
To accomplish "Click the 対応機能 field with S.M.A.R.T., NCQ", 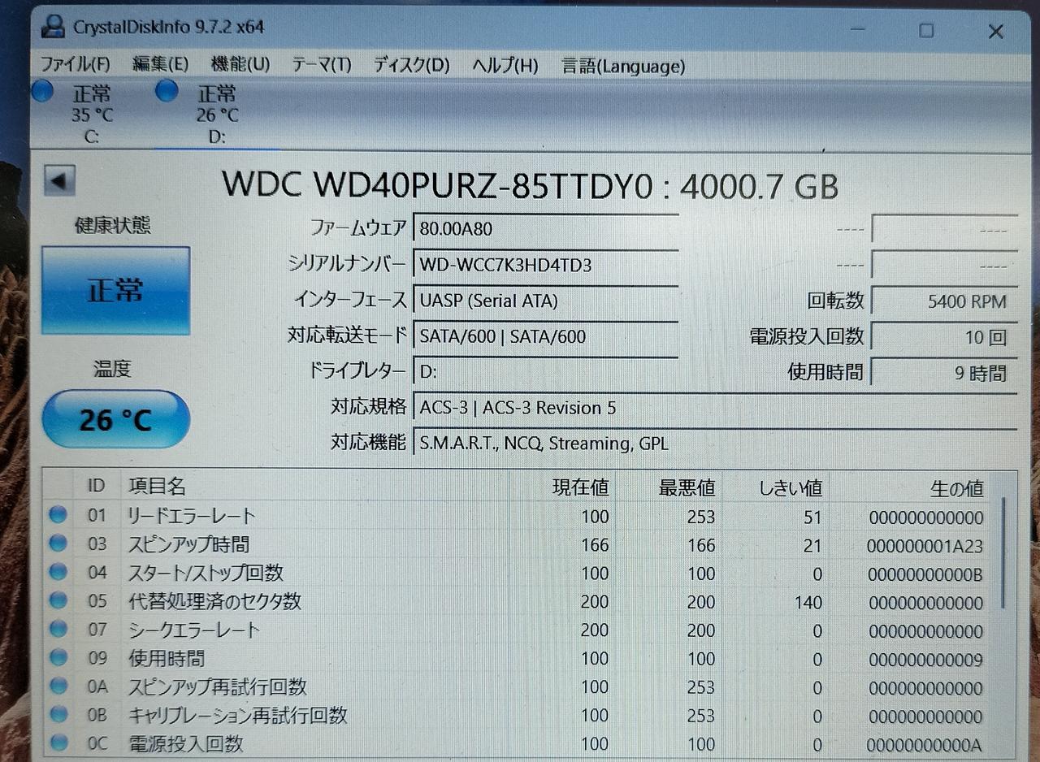I will coord(715,443).
